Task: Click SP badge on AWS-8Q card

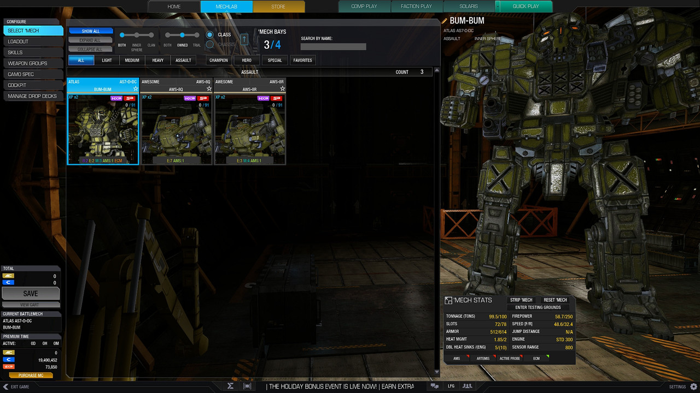Action: (x=203, y=98)
